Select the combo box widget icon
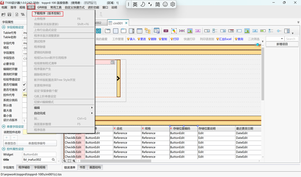This screenshot has height=177, width=301. (223, 31)
